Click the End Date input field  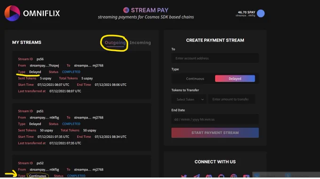click(215, 119)
